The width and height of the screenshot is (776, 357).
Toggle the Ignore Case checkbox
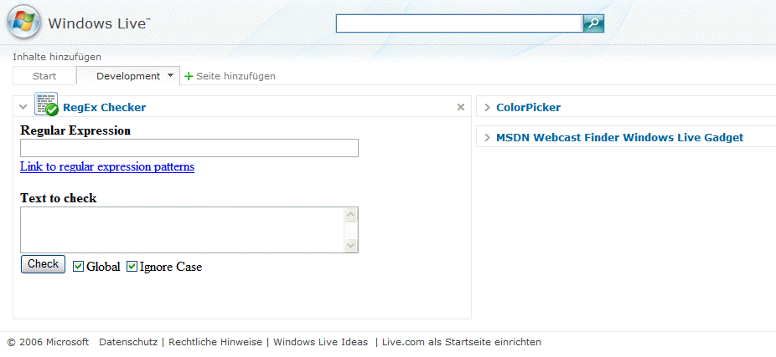tap(132, 267)
